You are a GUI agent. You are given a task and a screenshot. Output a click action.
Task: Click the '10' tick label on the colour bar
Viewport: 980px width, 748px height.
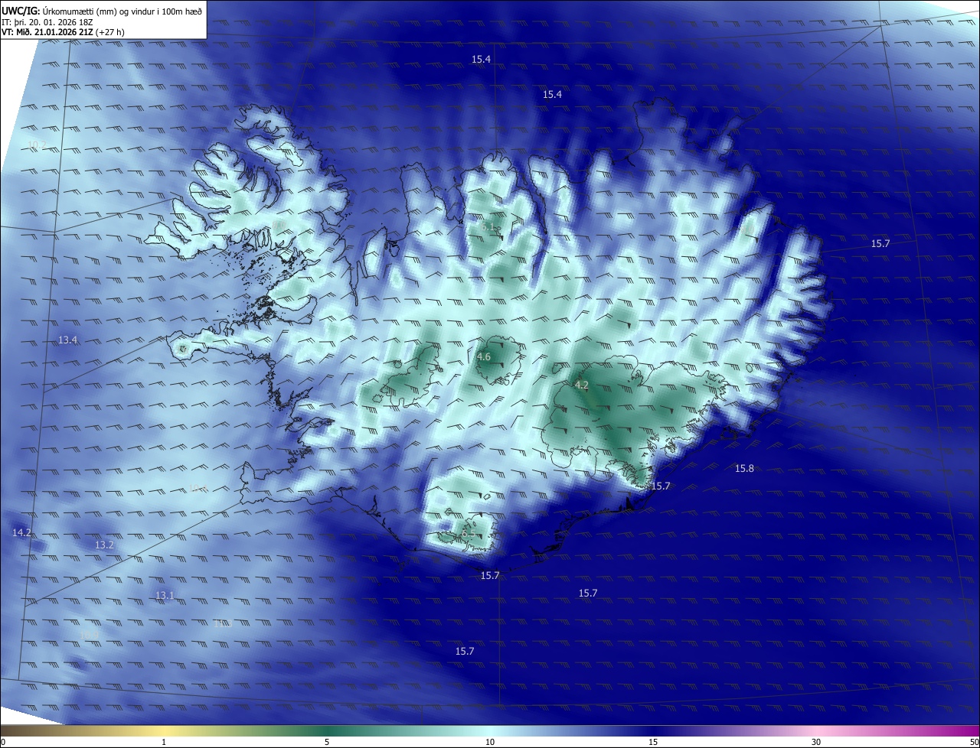pyautogui.click(x=490, y=742)
